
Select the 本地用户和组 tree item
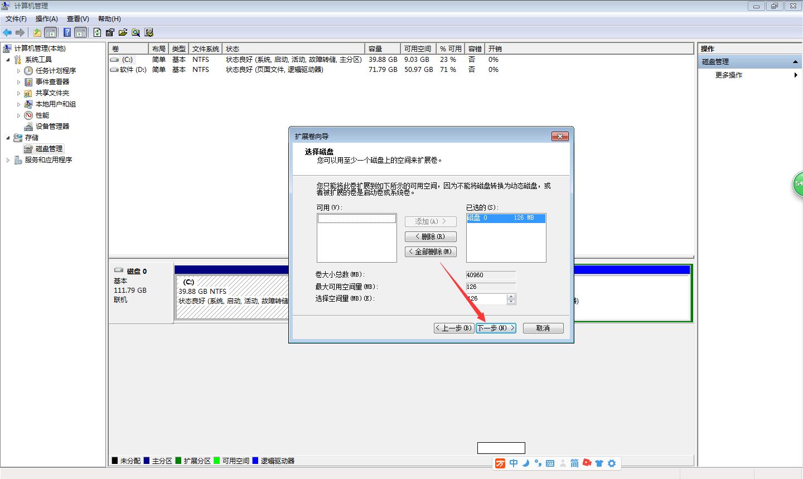point(56,104)
